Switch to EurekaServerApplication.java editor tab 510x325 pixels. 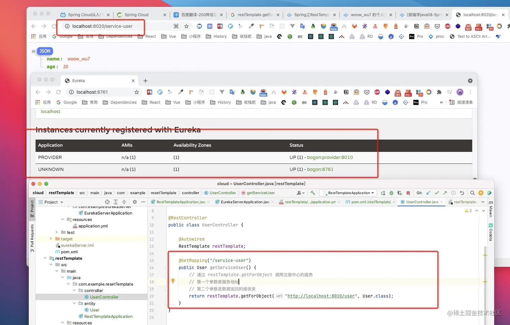pos(245,202)
